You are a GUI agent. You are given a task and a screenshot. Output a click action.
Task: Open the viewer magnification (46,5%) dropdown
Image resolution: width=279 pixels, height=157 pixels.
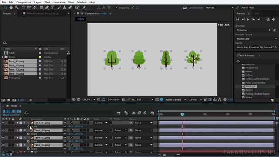coord(88,99)
